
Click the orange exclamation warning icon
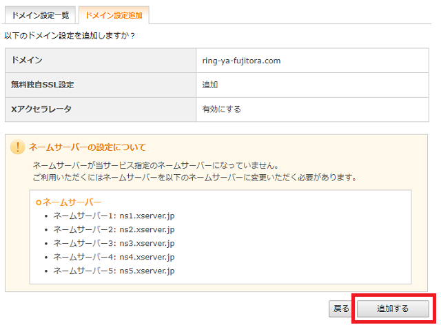pyautogui.click(x=18, y=147)
